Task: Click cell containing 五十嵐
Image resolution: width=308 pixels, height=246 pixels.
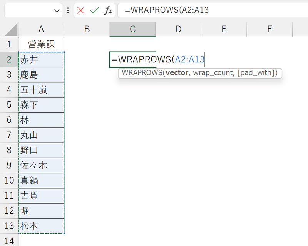Action: (41, 90)
